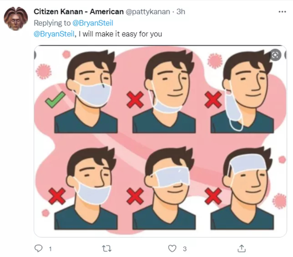Click the Citizen Kanan - American display name
Viewport: 293px width, 257px height.
click(x=75, y=12)
